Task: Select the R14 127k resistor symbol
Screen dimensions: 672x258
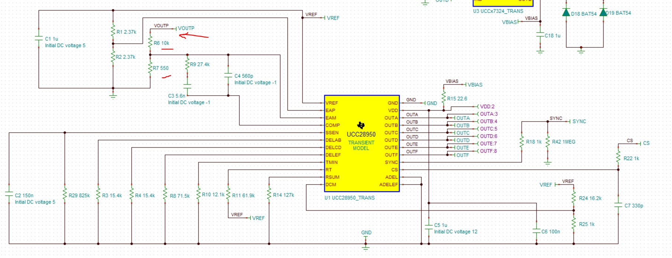Action: tap(269, 194)
